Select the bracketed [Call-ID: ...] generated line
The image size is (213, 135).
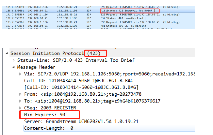pyautogui.click(x=81, y=87)
